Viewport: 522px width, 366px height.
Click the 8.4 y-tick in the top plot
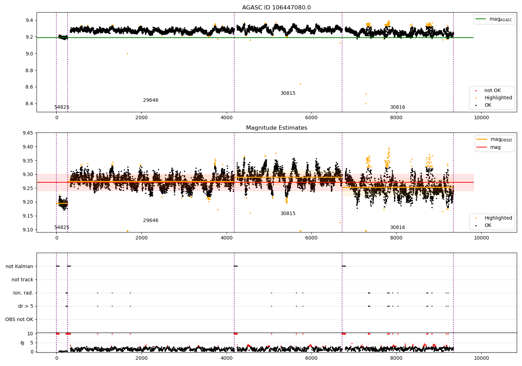30,104
